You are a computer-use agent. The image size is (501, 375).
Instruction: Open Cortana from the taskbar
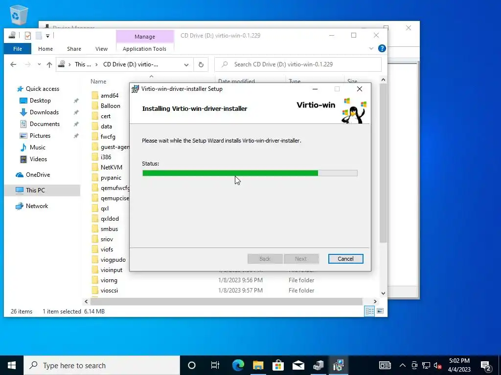click(192, 365)
